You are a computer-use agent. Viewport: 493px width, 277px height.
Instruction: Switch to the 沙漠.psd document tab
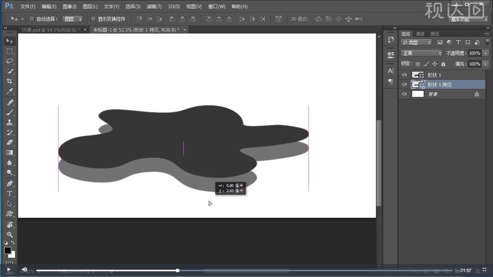click(x=51, y=30)
